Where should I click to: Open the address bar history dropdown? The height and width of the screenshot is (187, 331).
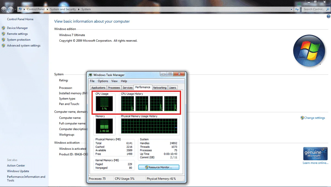[x=292, y=9]
